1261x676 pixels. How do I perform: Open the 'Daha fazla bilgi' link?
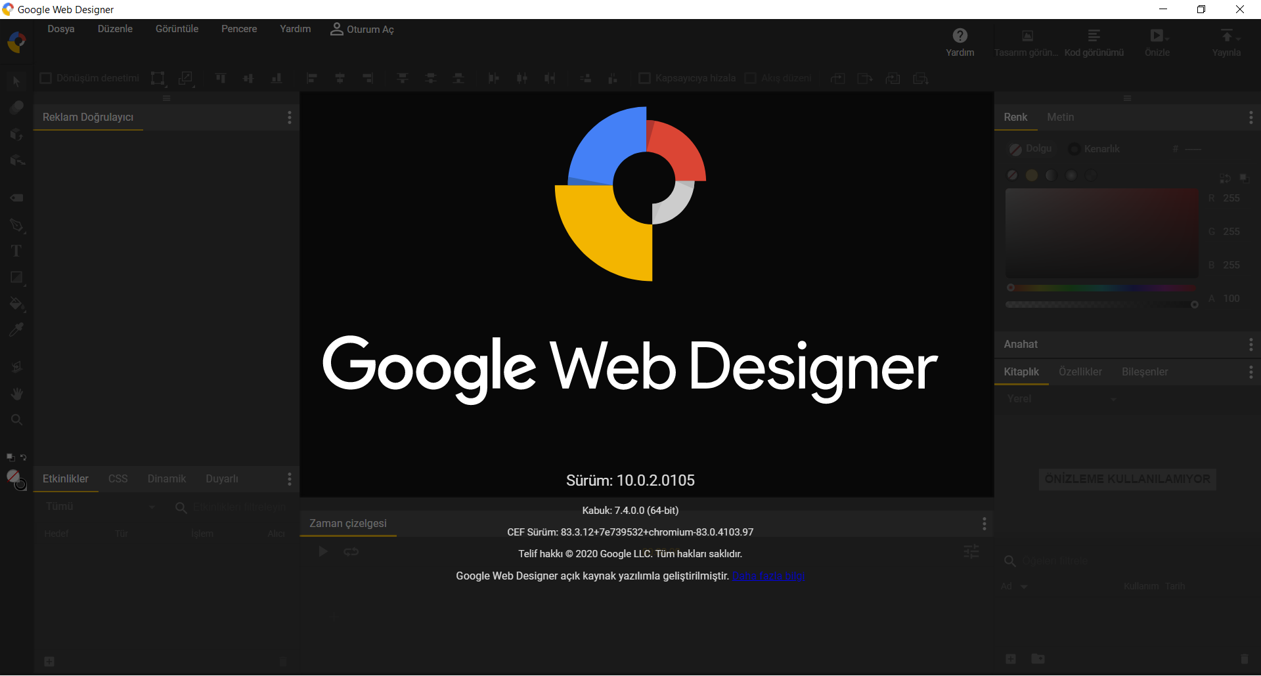(x=768, y=576)
